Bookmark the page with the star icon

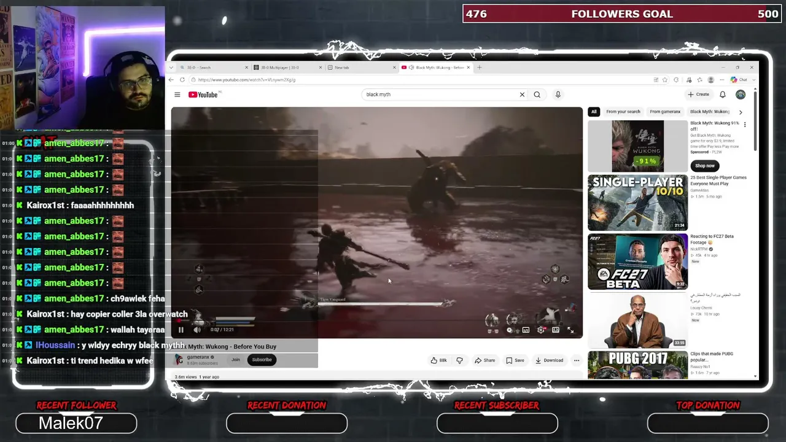pos(665,80)
